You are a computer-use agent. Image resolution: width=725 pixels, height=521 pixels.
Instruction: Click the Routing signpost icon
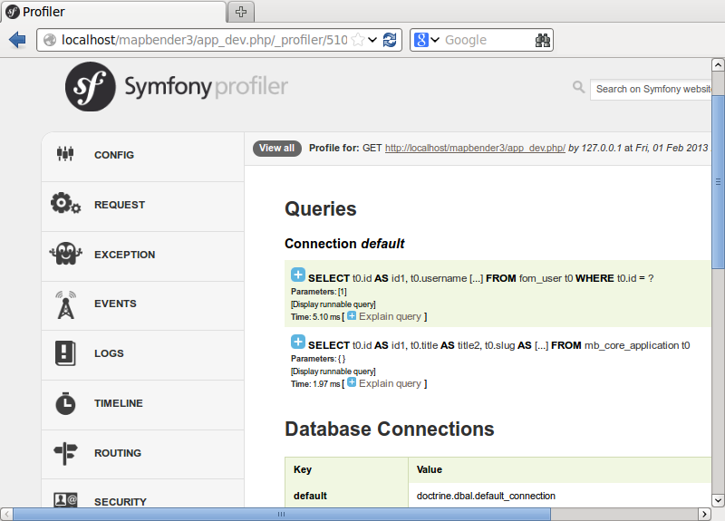pos(65,453)
